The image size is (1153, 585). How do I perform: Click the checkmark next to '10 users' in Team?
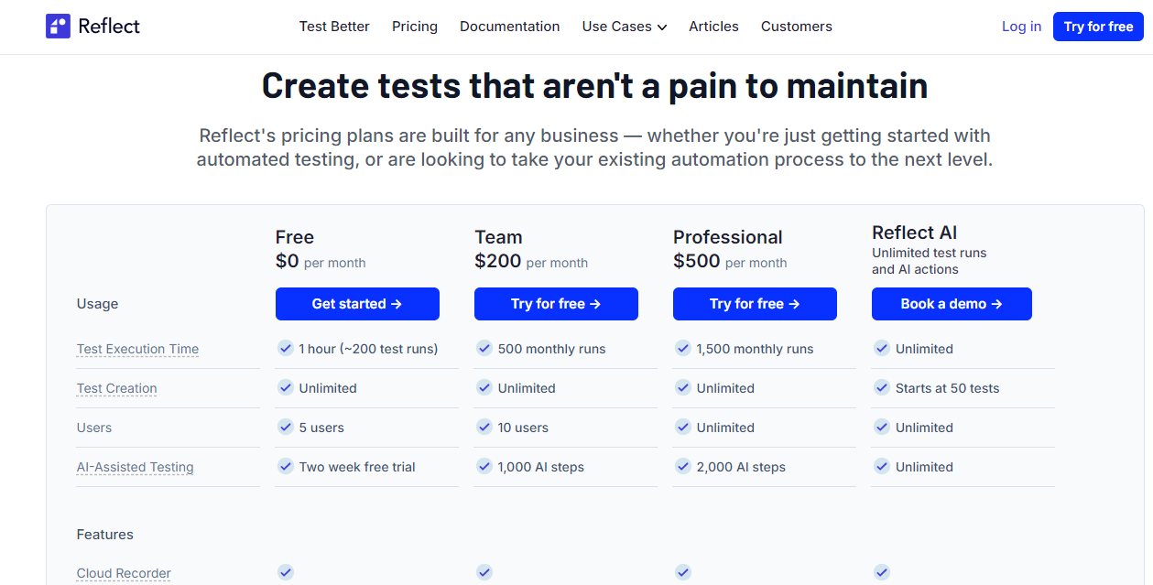click(x=484, y=428)
